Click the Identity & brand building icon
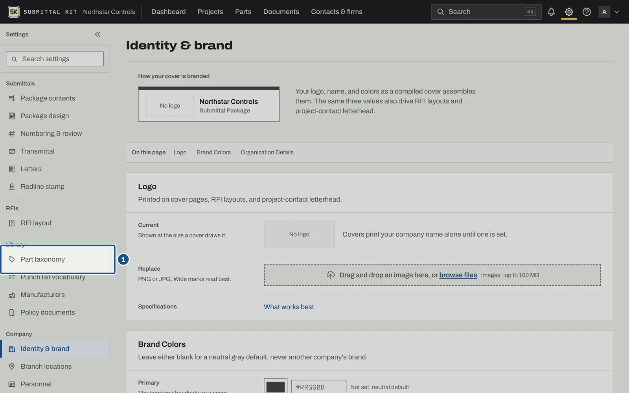629x393 pixels. (x=12, y=349)
